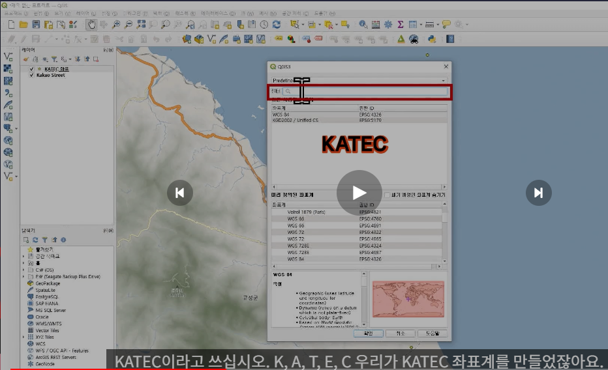Viewport: 608px width, 370px height.
Task: Activate the Identify Features tool
Action: 363,24
